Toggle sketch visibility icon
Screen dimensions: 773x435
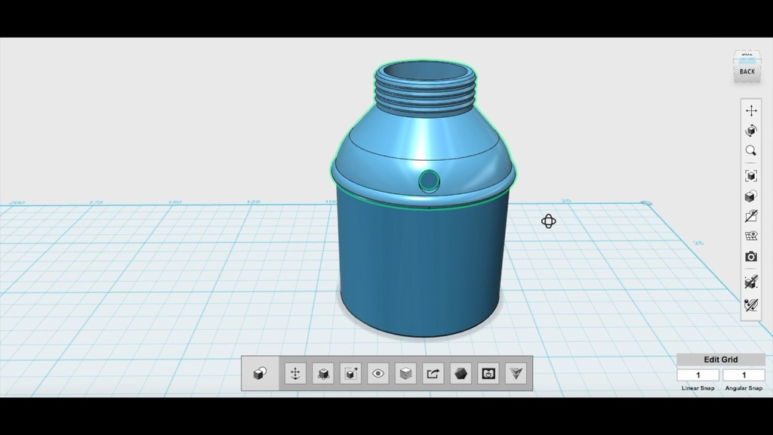pos(751,216)
